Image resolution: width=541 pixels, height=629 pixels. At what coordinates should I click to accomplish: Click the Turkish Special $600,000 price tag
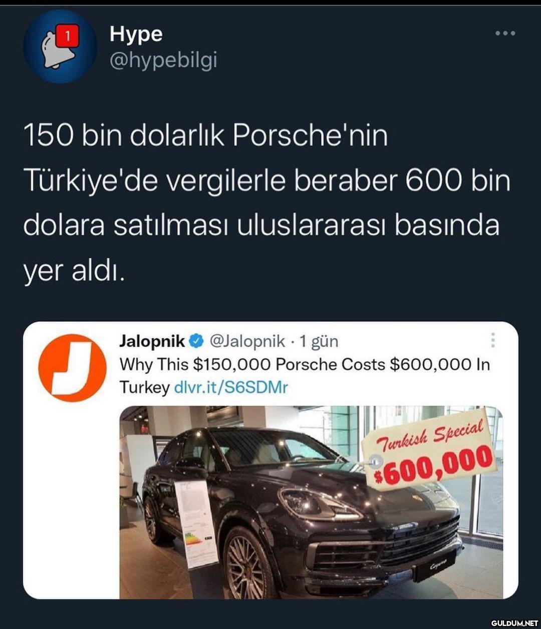click(x=429, y=449)
